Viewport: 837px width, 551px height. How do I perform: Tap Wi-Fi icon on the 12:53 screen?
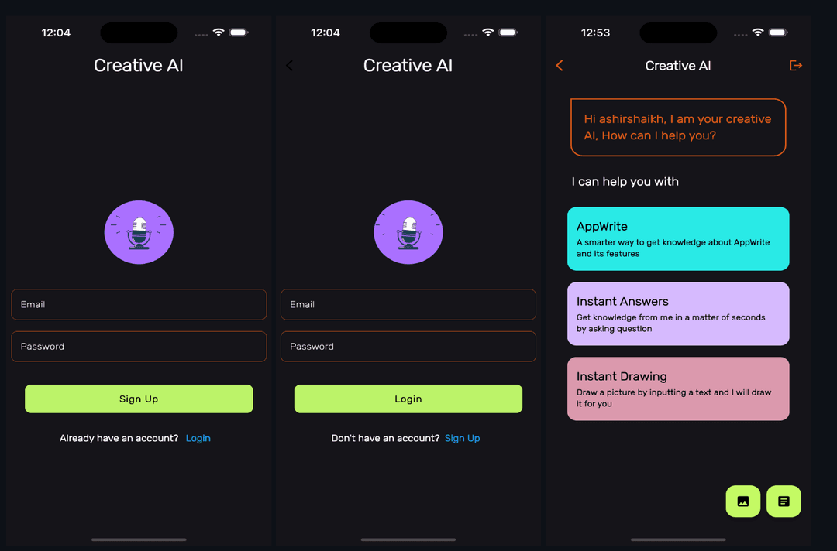pyautogui.click(x=757, y=33)
